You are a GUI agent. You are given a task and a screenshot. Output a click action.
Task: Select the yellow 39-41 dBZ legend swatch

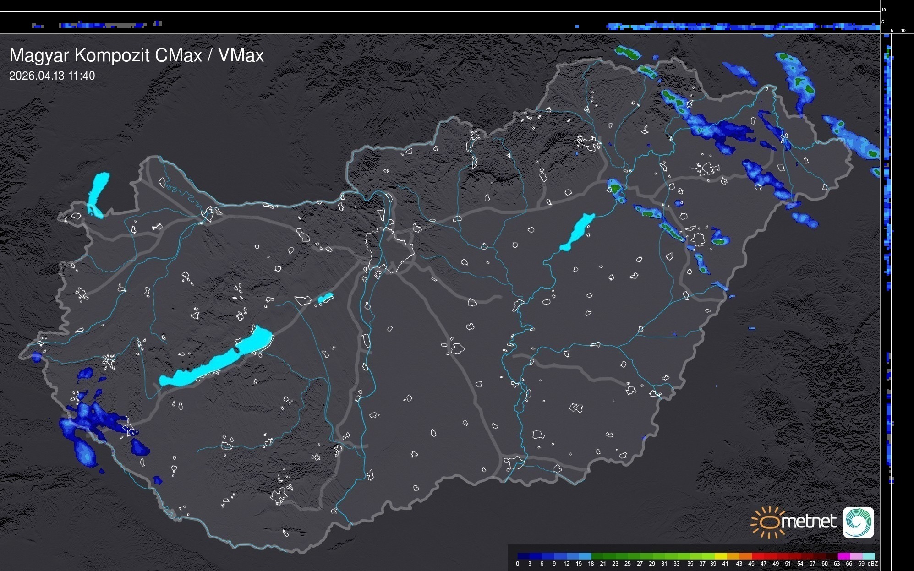click(721, 556)
